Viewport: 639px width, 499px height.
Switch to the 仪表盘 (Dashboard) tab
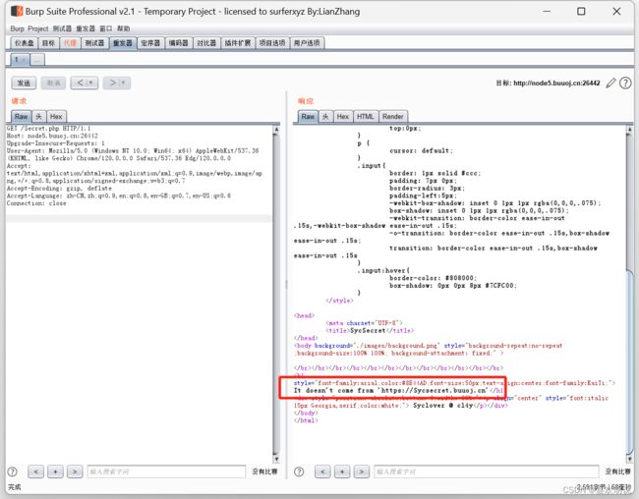(x=24, y=43)
